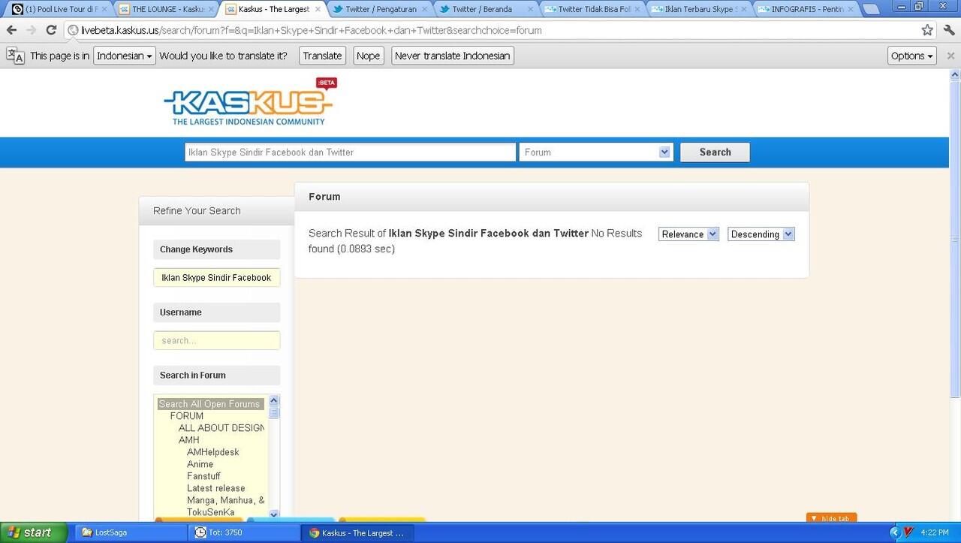Open the new tab button
This screenshot has width=961, height=543.
pyautogui.click(x=871, y=9)
